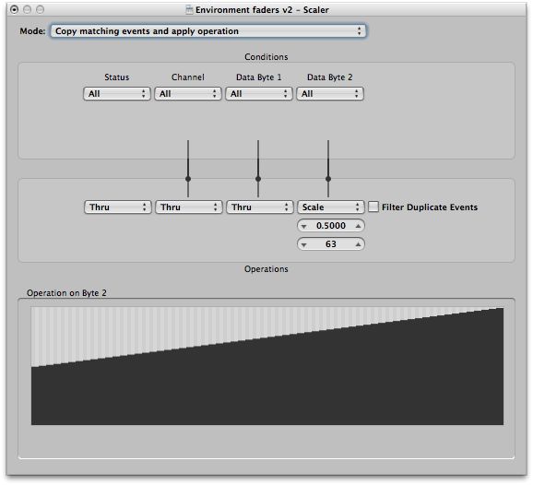
Task: Open the Mode dropdown menu
Action: (x=208, y=31)
